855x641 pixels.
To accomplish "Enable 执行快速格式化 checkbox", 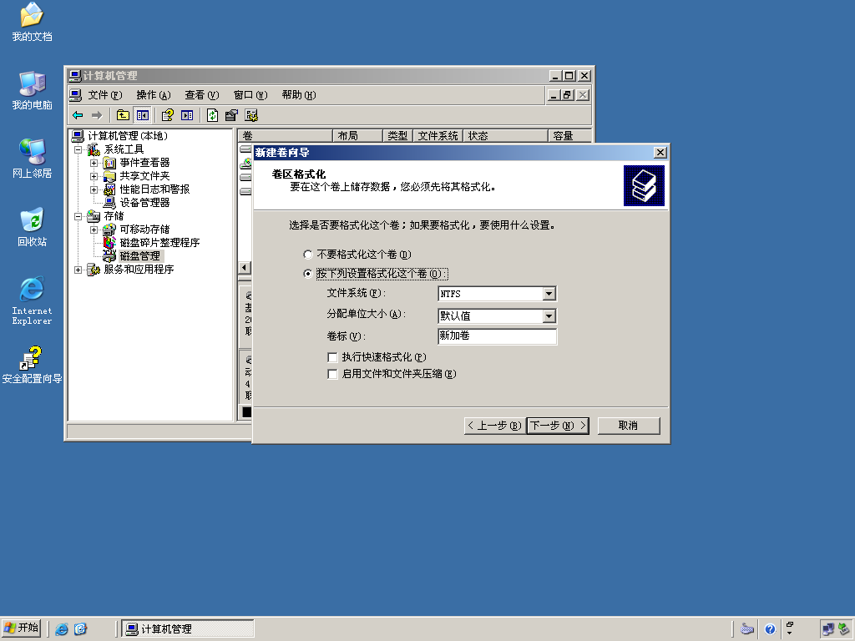I will 332,357.
